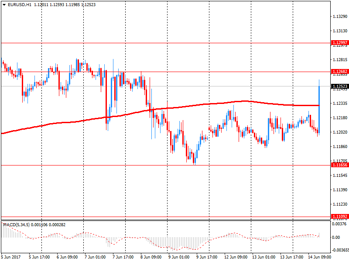The width and height of the screenshot is (349, 262).
Task: Open the EURUSD,H1 chart dropdown triangle
Action: click(x=4, y=5)
